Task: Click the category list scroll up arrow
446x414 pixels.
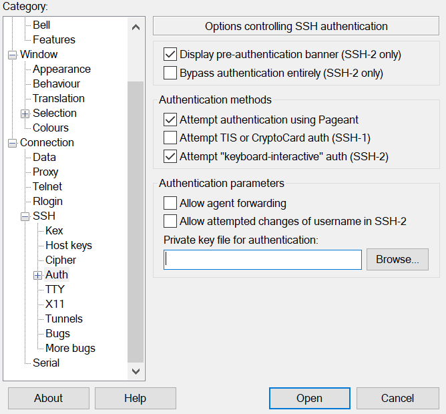Action: click(136, 27)
